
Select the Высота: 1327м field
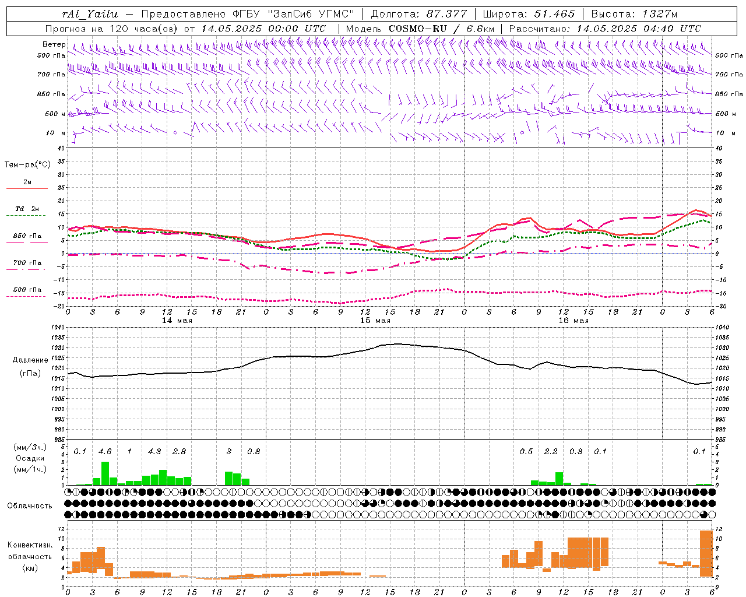[x=634, y=14]
